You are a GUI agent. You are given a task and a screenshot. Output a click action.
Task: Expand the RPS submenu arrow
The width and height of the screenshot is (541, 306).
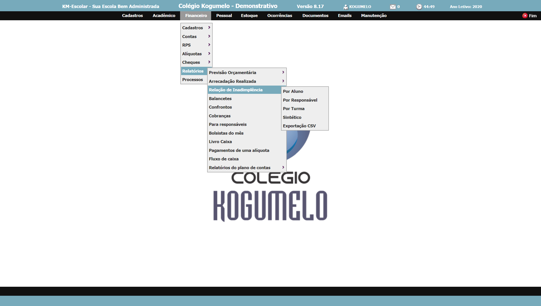click(x=209, y=45)
